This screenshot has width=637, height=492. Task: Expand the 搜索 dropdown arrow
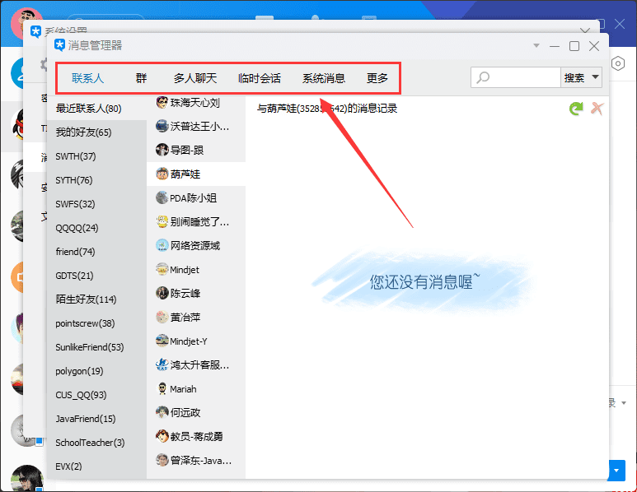tap(596, 77)
